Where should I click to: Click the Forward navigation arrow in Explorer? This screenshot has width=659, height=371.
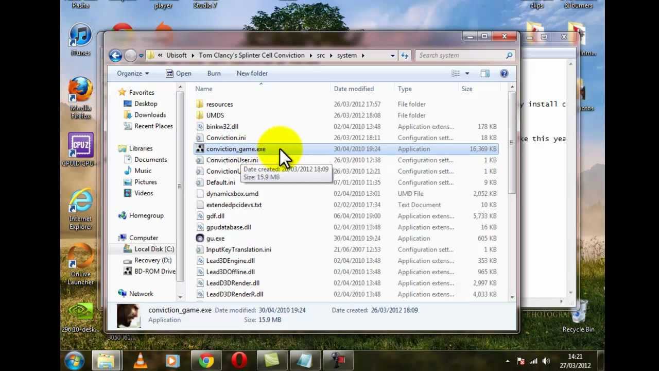tap(131, 55)
